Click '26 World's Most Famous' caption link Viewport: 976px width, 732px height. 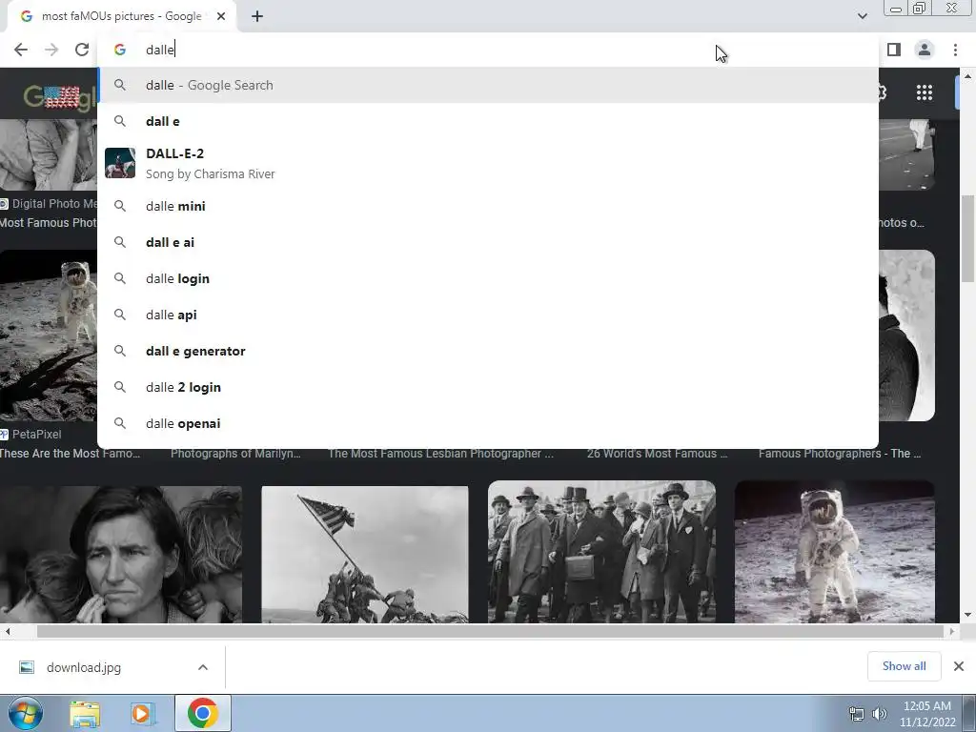coord(657,454)
